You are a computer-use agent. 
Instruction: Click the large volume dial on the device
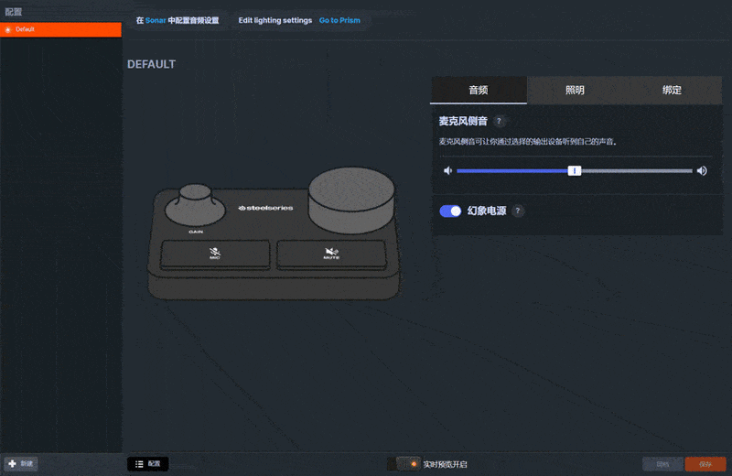pos(351,200)
